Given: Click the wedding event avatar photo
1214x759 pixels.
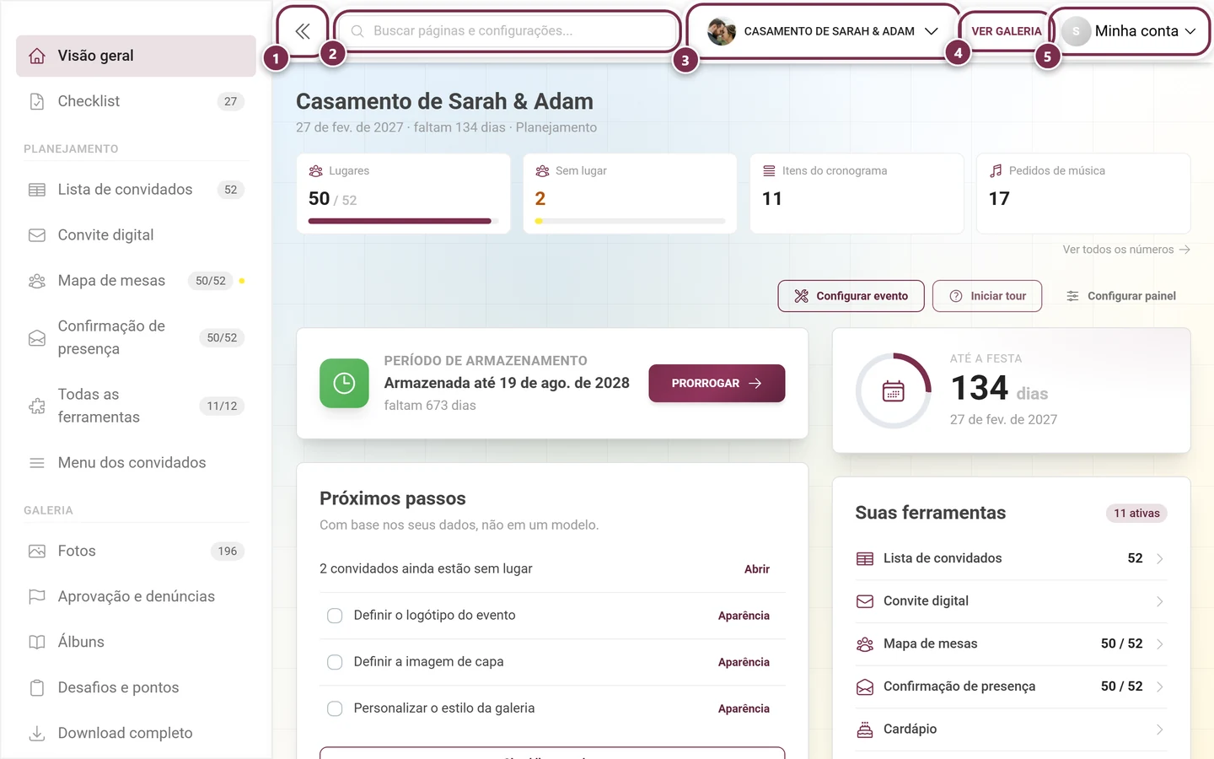Looking at the screenshot, I should click(722, 31).
